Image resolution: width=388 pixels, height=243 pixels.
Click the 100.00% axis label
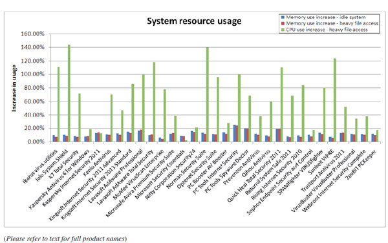33,74
